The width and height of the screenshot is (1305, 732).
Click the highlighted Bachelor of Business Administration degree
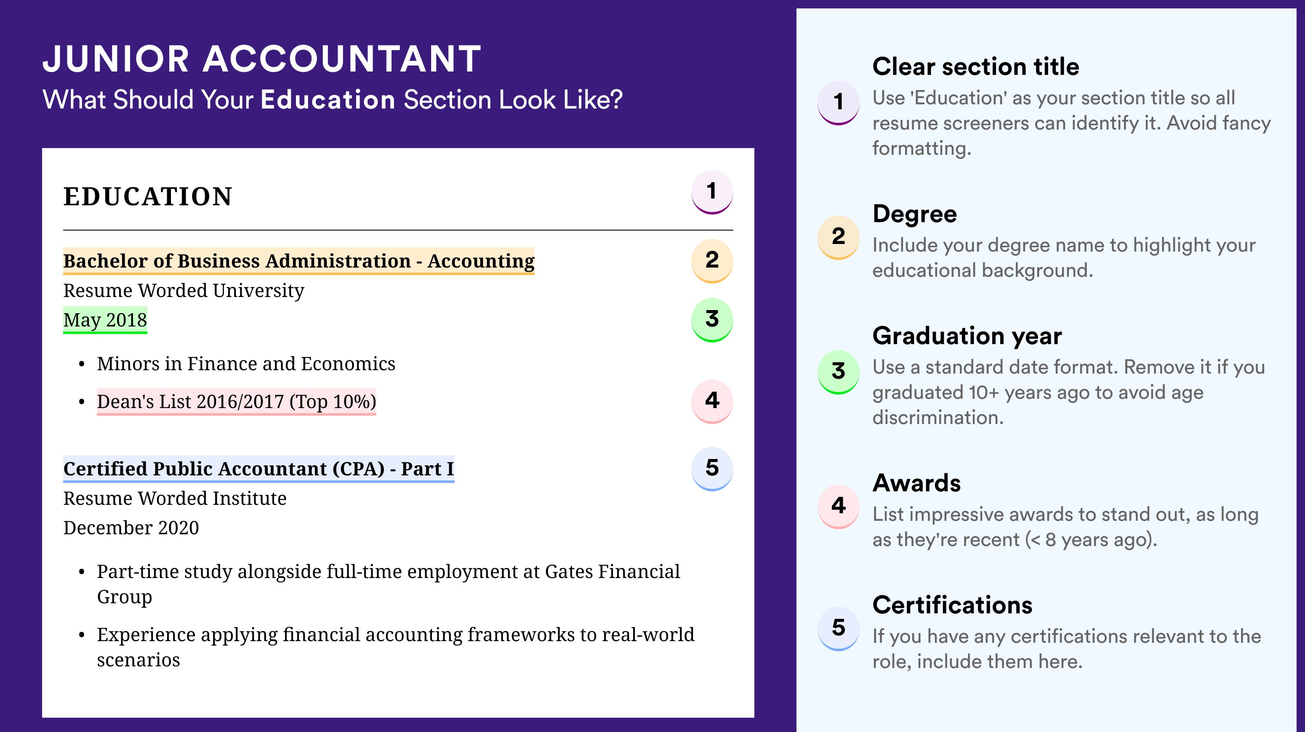point(299,261)
